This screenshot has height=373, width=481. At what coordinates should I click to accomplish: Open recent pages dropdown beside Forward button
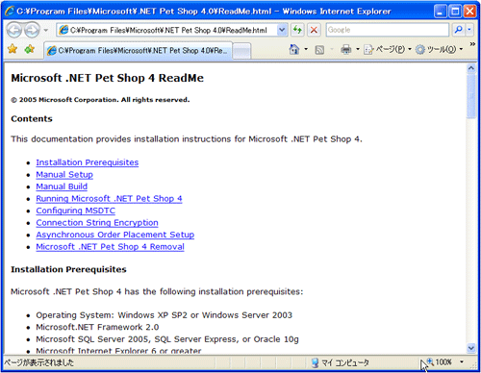tap(46, 31)
